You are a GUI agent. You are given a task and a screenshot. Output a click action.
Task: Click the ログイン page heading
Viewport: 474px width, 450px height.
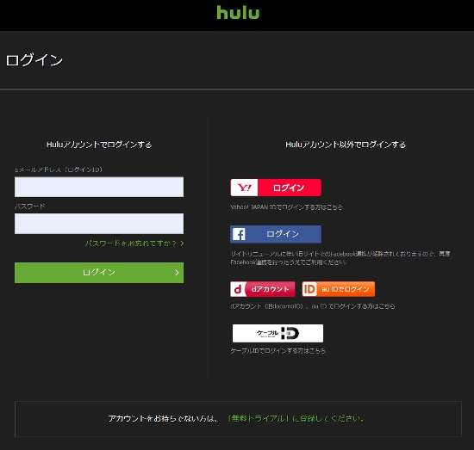click(x=34, y=59)
